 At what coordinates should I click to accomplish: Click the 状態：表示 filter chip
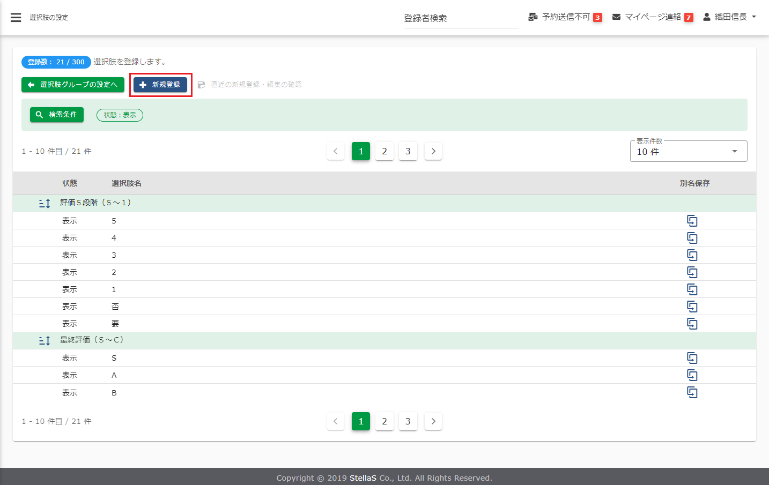[x=120, y=115]
